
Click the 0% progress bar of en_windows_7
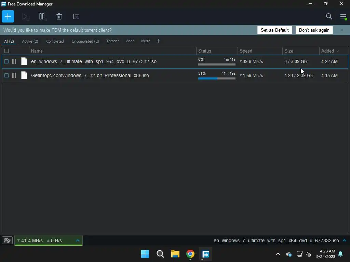pyautogui.click(x=217, y=64)
